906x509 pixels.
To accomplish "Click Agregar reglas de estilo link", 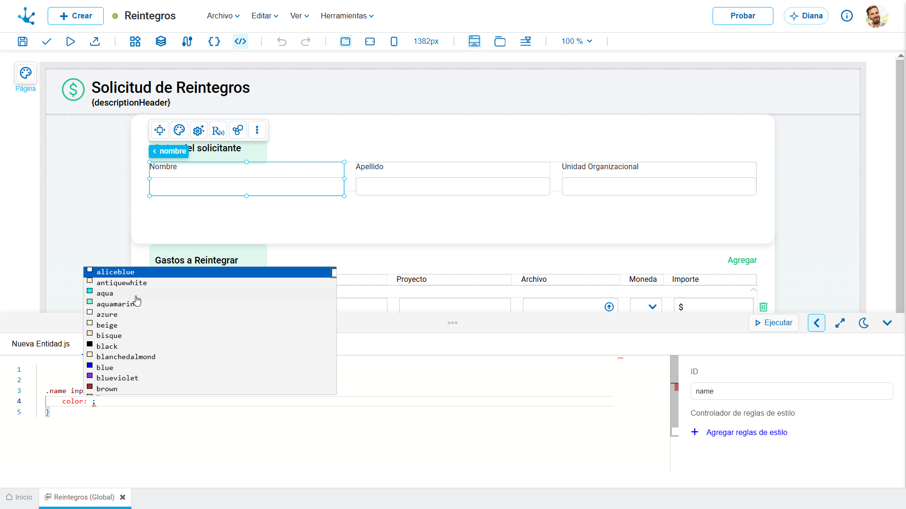I will [747, 432].
